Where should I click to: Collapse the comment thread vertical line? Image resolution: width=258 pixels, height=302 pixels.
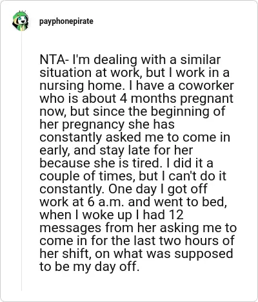21,160
